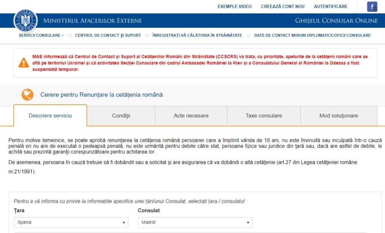This screenshot has width=385, height=233.
Task: Open ÎNREGISTRAȚI-VĂ CĂLĂTORIA ÎN STRĂINĂTATE menu item
Action: [197, 35]
